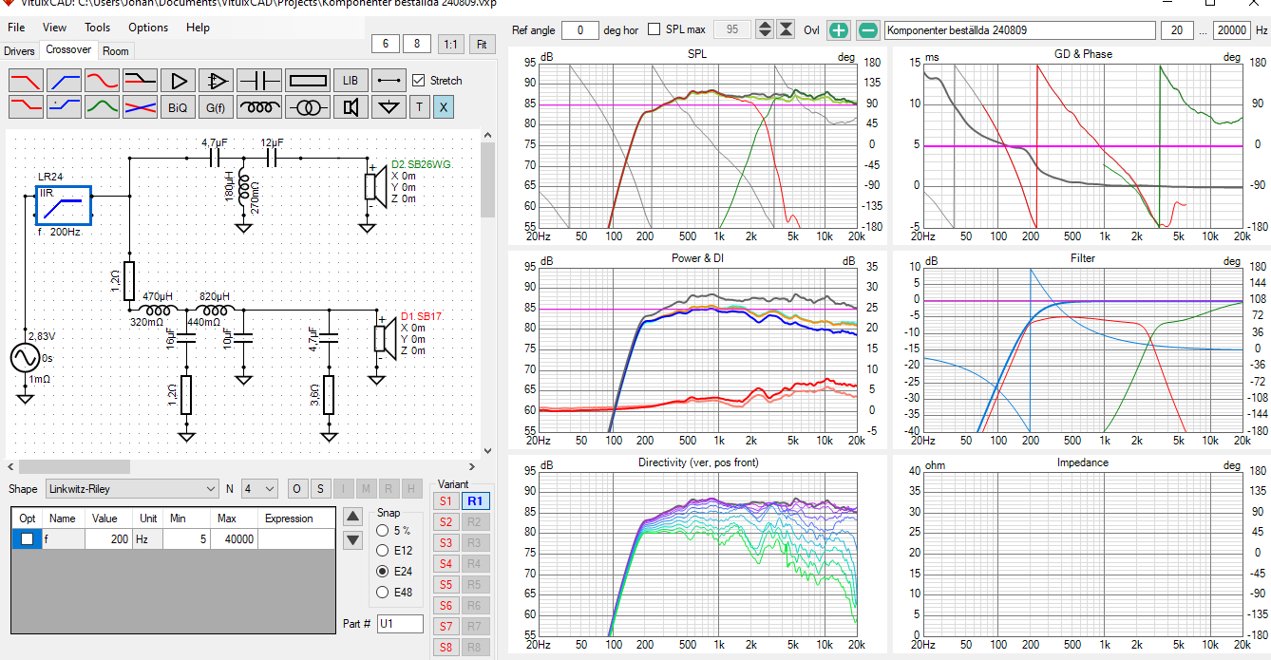Screen dimensions: 1271x660
Task: Click the highlighted X button in toolbar
Action: pos(443,106)
